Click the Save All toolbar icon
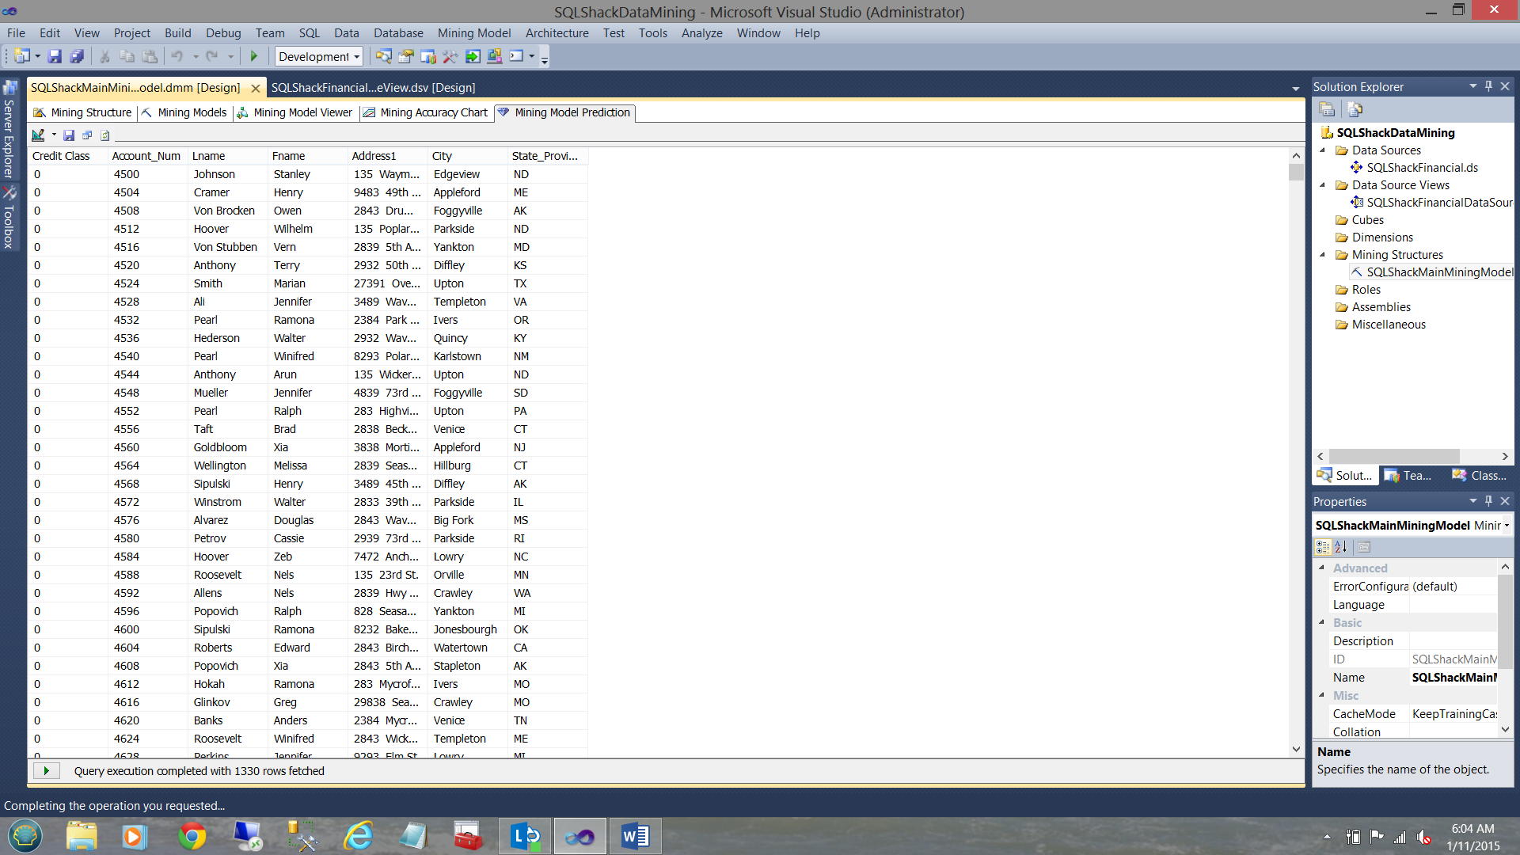1520x855 pixels. click(77, 56)
